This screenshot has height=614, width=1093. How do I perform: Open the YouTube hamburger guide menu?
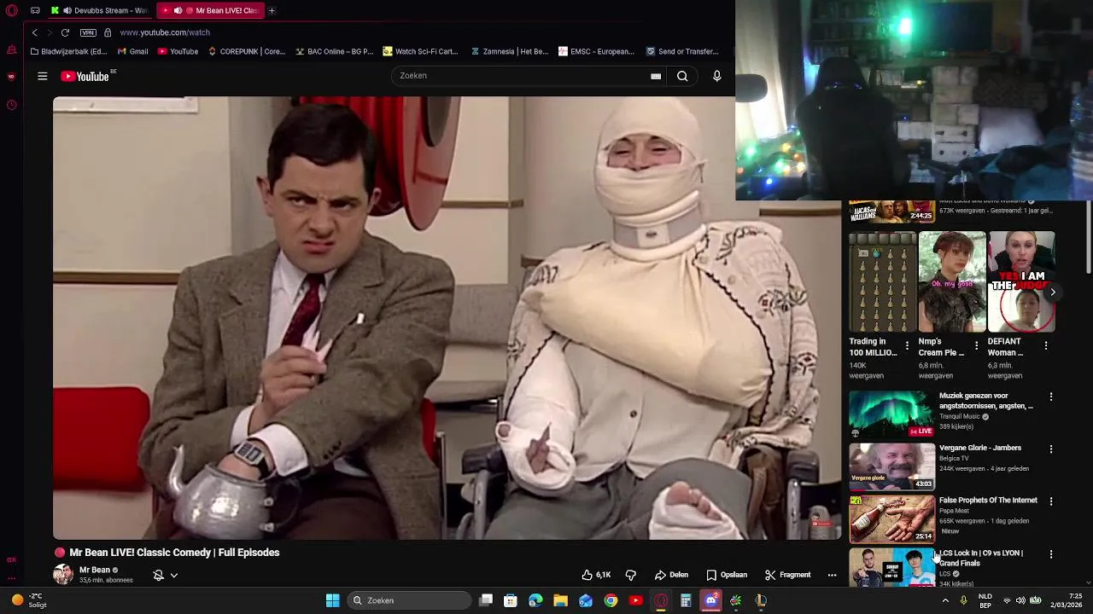click(x=42, y=76)
